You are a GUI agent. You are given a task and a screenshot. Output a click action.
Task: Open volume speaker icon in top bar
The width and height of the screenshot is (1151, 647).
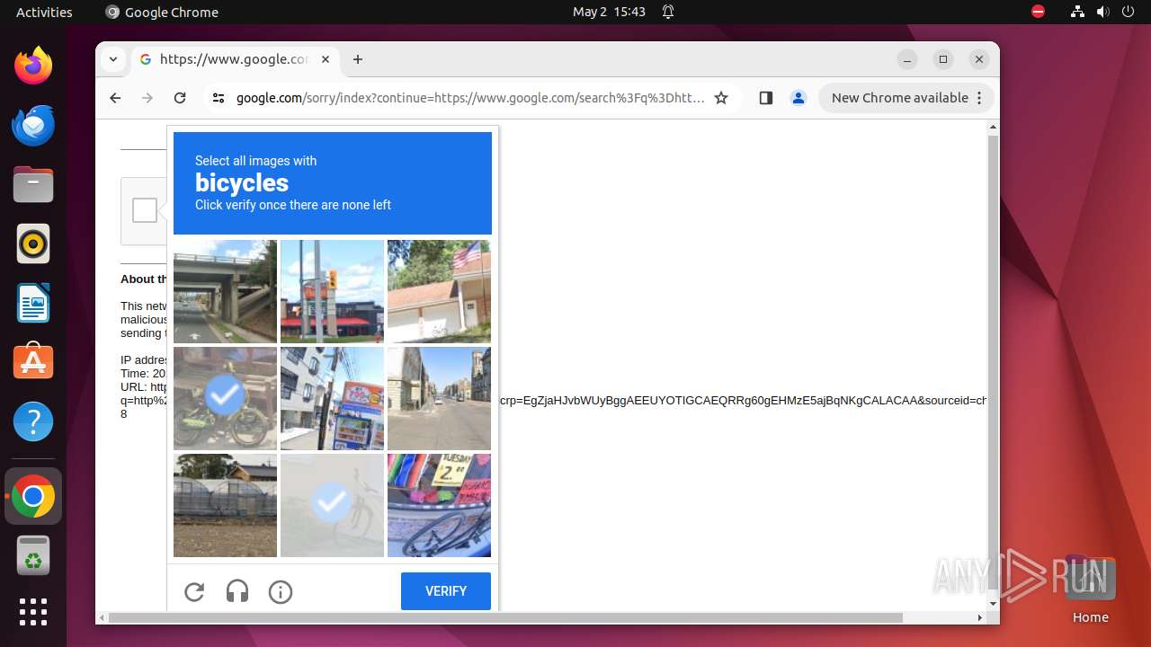tap(1103, 12)
